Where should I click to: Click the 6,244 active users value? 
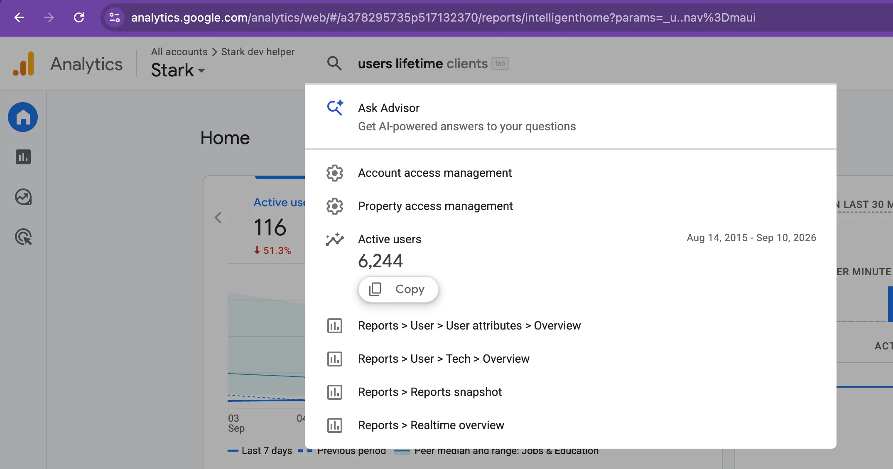point(380,261)
